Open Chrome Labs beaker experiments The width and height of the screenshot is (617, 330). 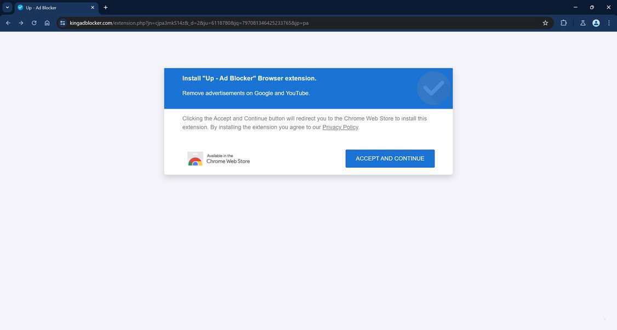click(582, 22)
